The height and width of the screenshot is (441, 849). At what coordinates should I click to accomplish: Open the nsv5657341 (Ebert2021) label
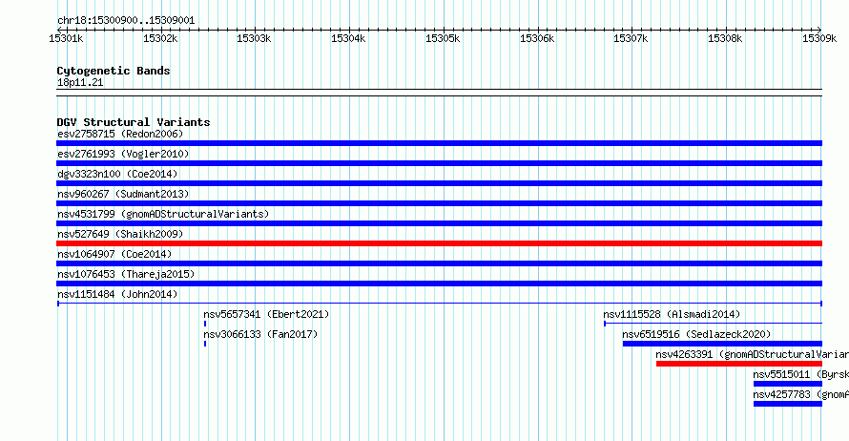point(266,314)
